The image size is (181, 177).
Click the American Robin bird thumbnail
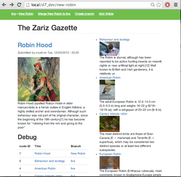107,90
